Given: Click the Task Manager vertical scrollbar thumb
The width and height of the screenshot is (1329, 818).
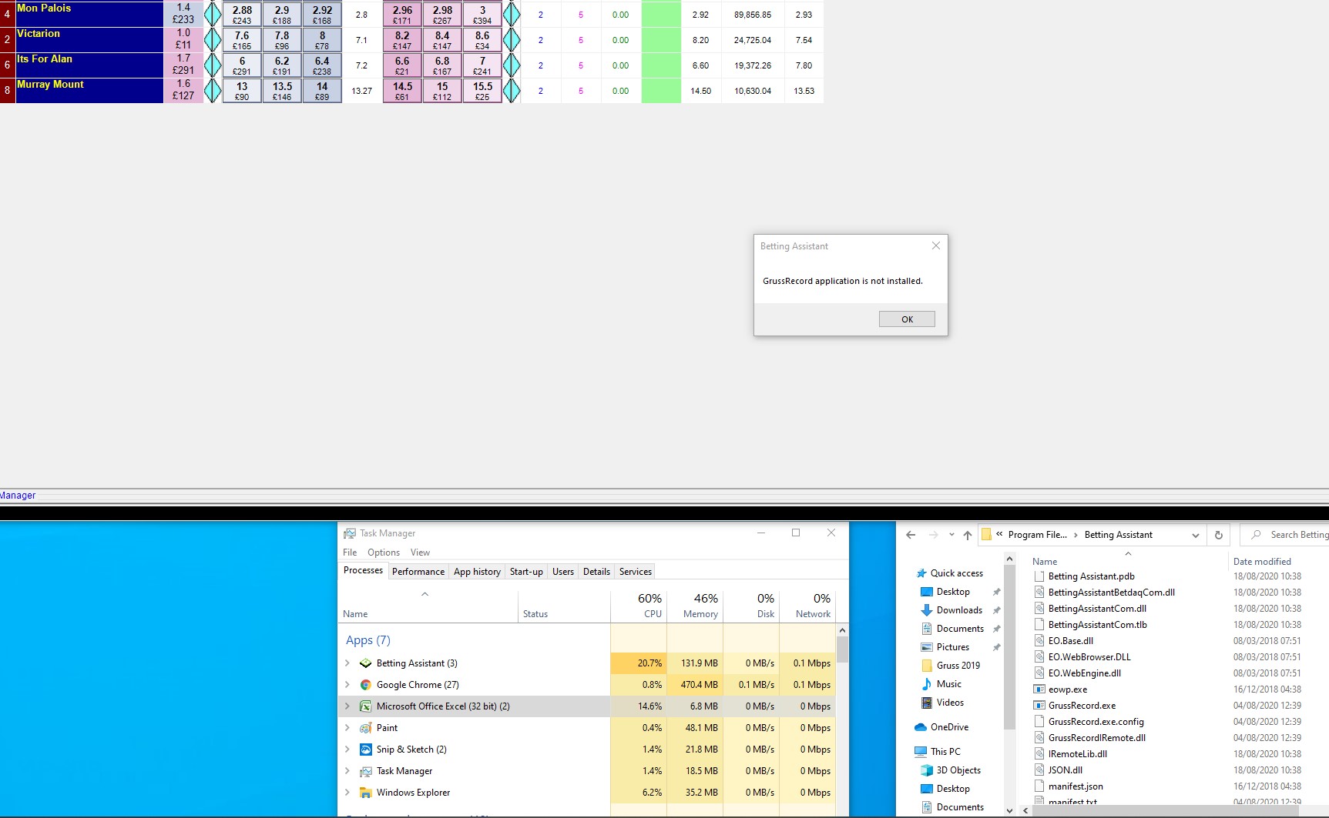Looking at the screenshot, I should tap(842, 649).
